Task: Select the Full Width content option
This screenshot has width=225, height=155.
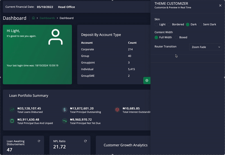Action: [156, 37]
